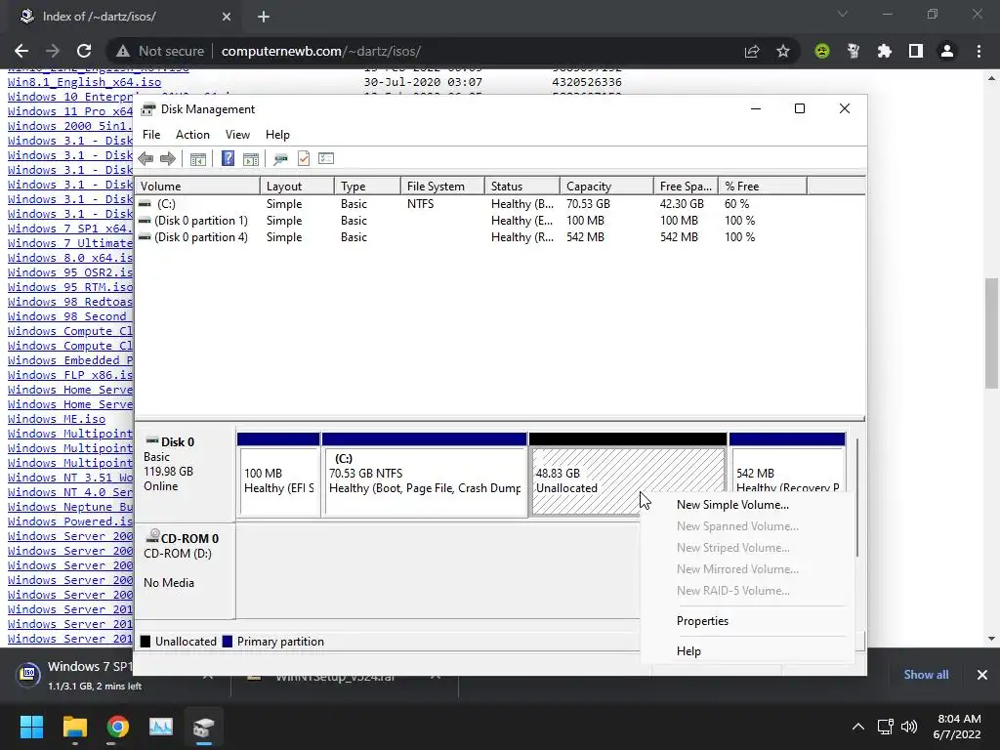Switch to Chrome in the taskbar
1000x750 pixels.
(118, 727)
